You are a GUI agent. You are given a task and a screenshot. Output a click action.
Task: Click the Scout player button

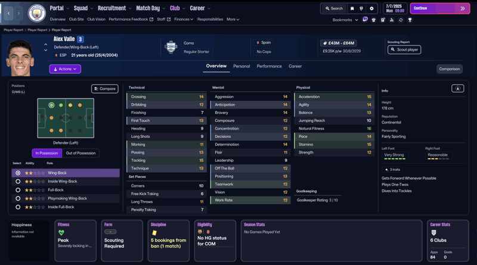404,50
